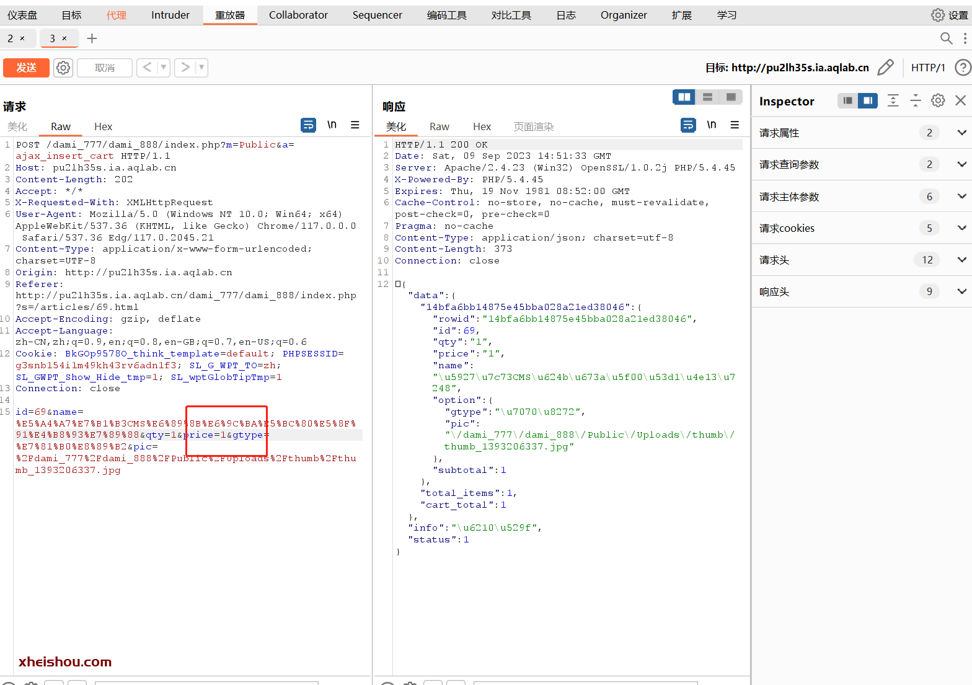This screenshot has width=972, height=685.
Task: Open response pane hamburger menu
Action: pos(735,125)
